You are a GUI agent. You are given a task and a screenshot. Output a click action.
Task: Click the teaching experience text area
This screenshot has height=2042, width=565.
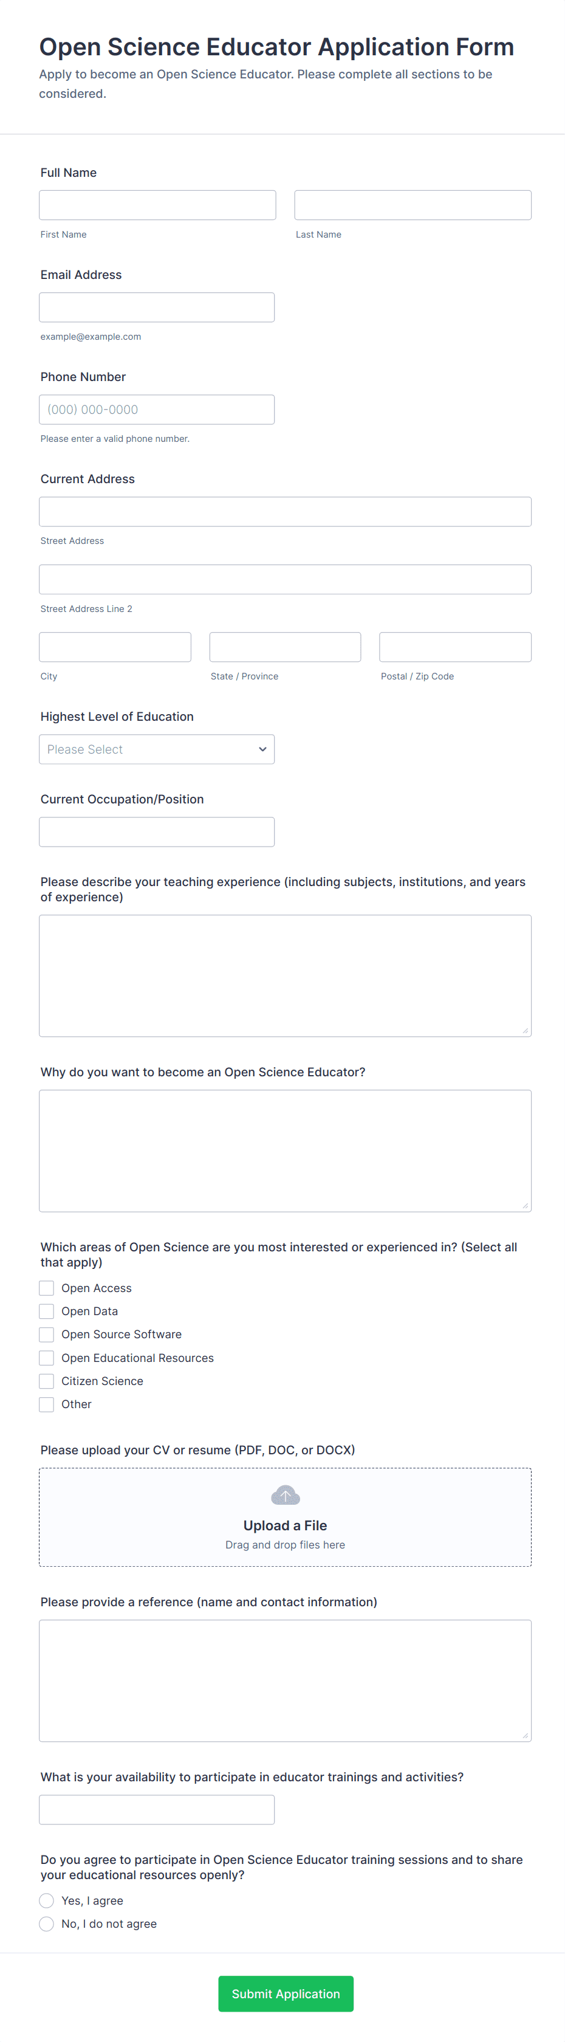coord(284,975)
